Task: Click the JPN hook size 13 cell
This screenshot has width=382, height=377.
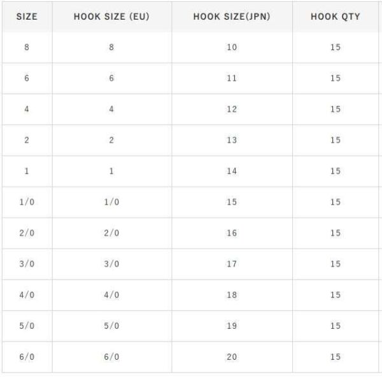Action: pyautogui.click(x=232, y=141)
